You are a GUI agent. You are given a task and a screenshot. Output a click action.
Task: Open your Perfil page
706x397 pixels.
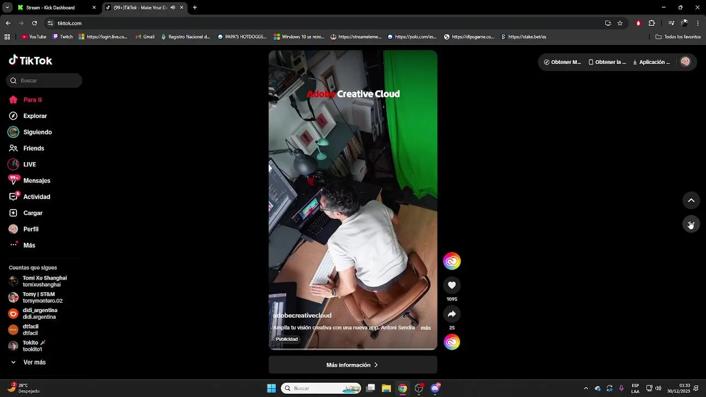[24, 229]
